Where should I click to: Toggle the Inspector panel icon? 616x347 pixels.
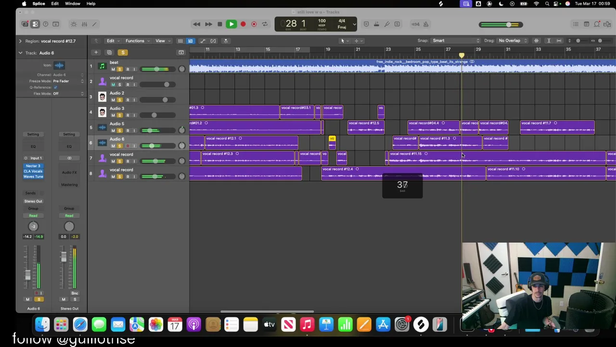(35, 24)
